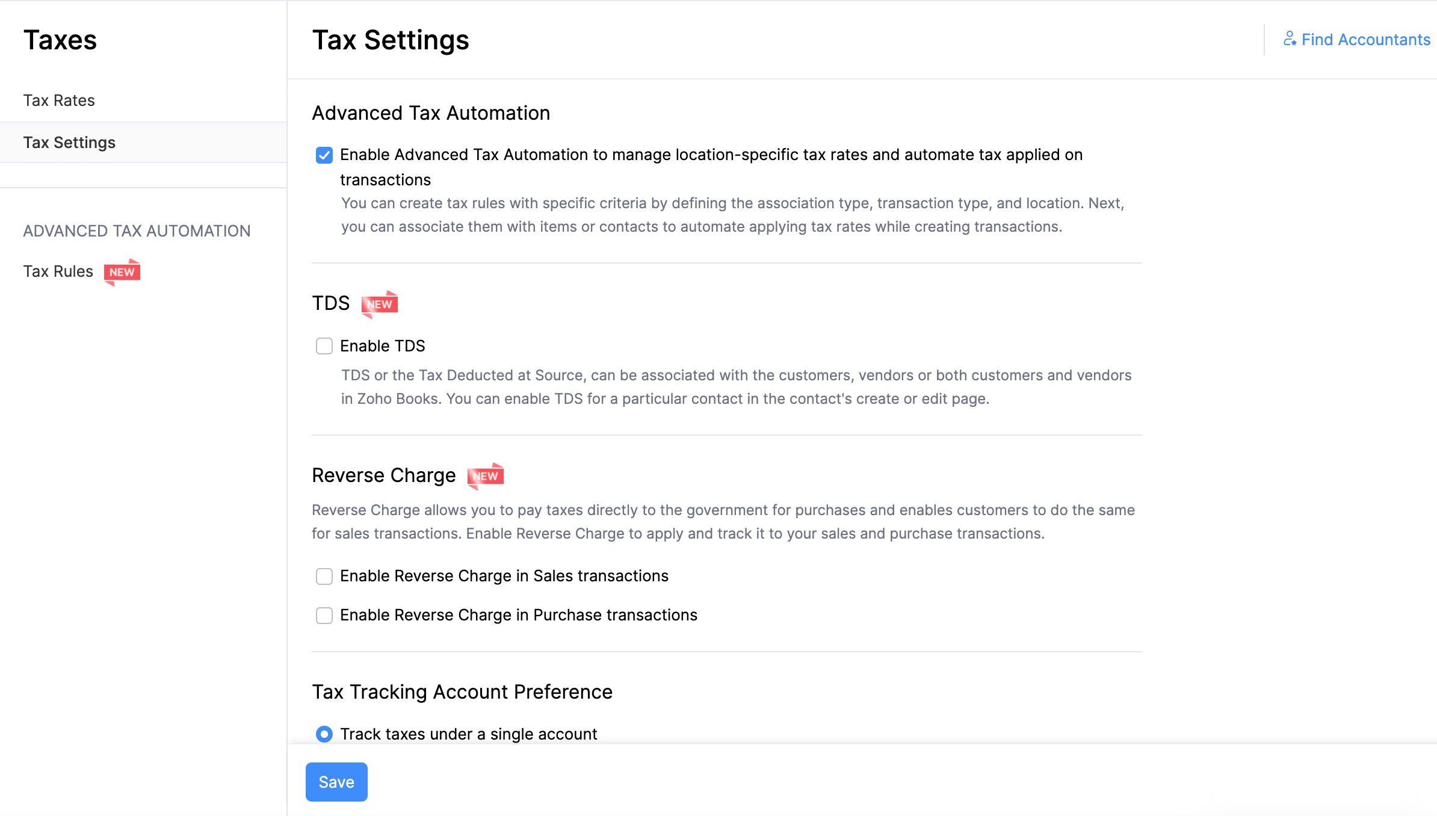Open Tax Rates in the sidebar
This screenshot has width=1437, height=816.
59,100
